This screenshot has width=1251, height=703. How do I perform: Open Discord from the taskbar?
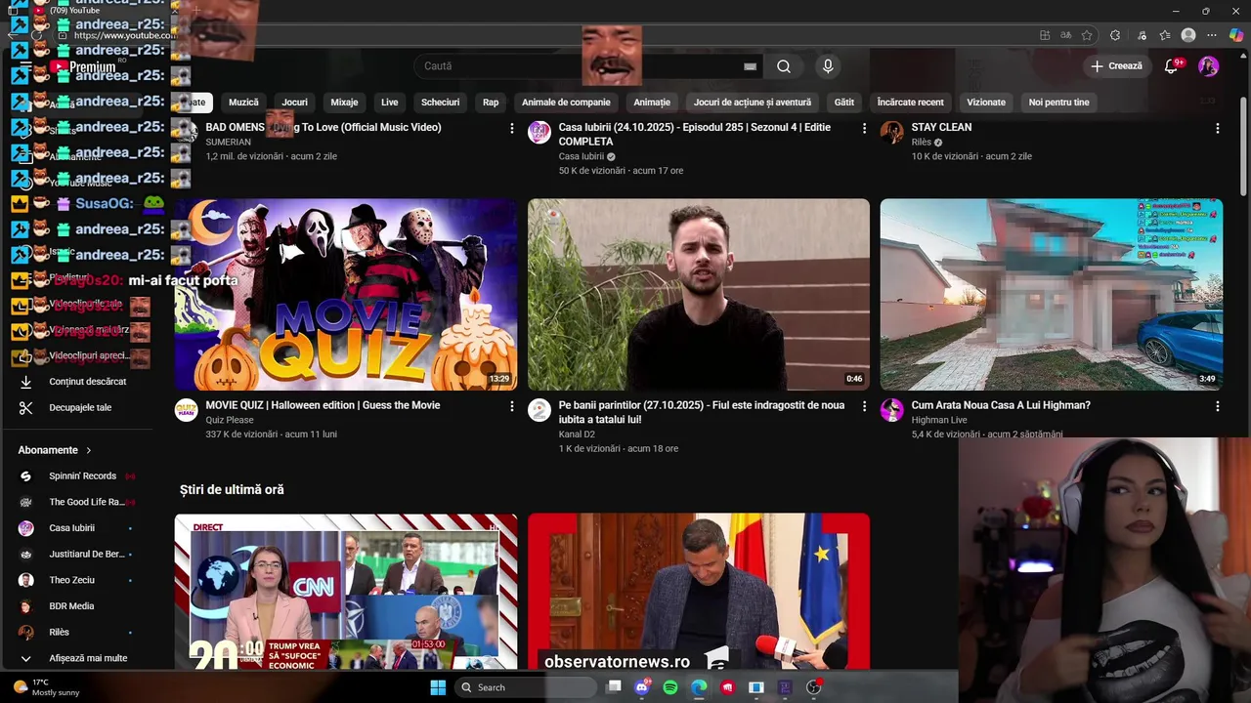tap(642, 687)
